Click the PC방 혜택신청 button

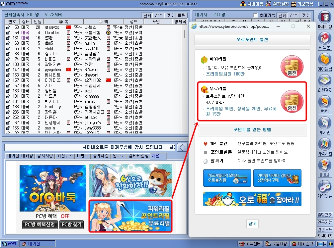tap(40, 224)
